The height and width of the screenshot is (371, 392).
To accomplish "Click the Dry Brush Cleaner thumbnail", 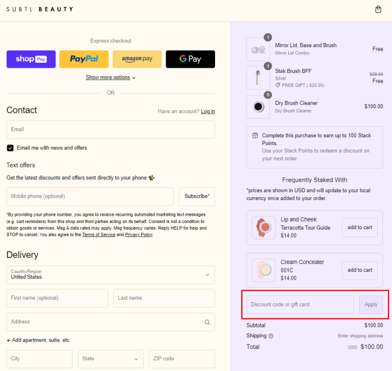I will [x=258, y=106].
